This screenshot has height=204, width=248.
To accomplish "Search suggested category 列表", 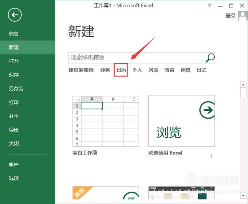I will [x=153, y=70].
